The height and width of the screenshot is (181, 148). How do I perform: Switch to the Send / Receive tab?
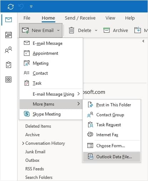click(x=80, y=18)
